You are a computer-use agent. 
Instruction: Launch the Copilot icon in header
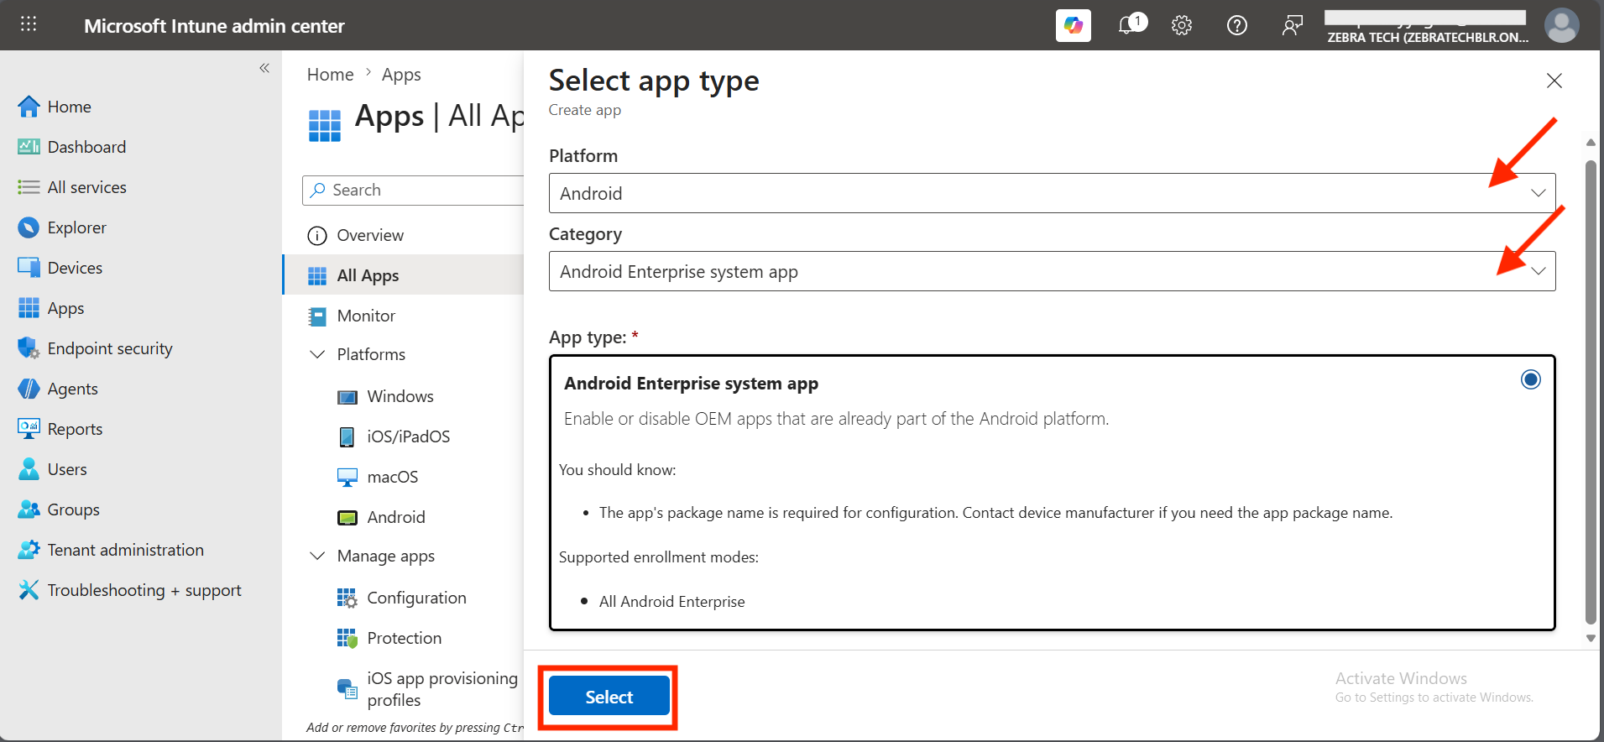1074,25
